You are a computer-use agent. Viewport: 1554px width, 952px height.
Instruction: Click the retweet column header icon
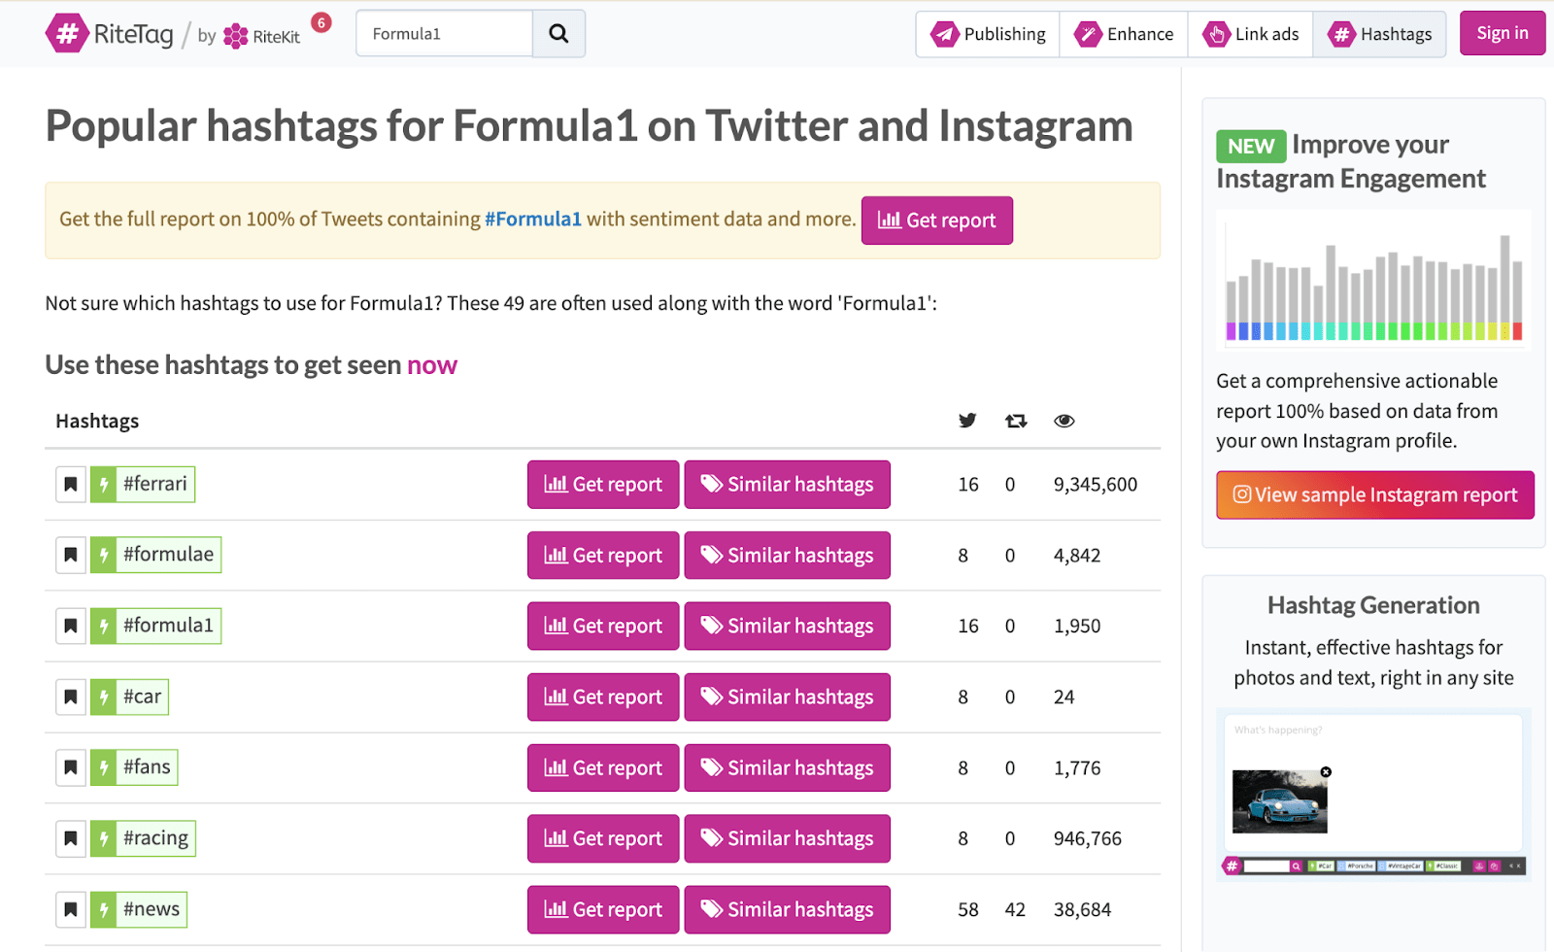(1015, 421)
